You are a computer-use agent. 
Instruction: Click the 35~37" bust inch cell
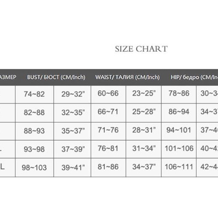[x=73, y=131]
